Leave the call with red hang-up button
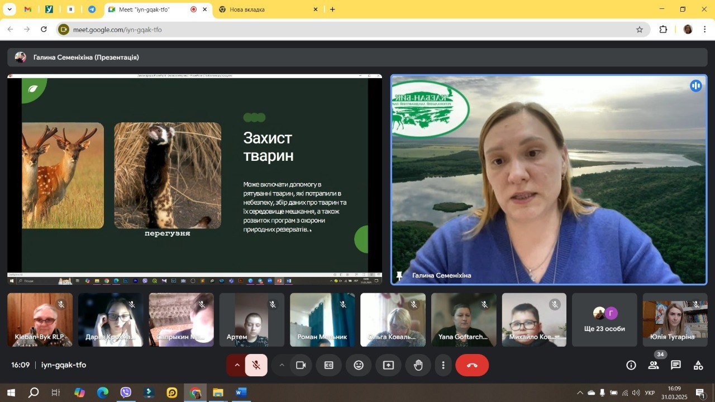The height and width of the screenshot is (402, 715). tap(472, 365)
